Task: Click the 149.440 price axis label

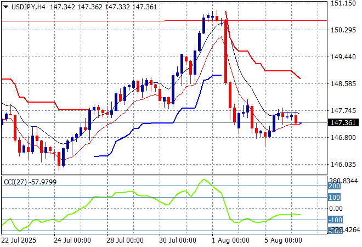Action: click(x=343, y=57)
